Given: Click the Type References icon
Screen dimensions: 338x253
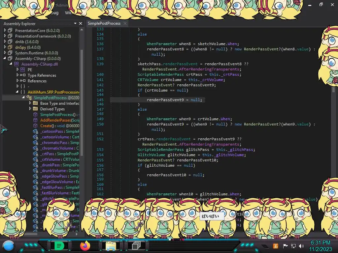Looking at the screenshot, I should tap(23, 75).
